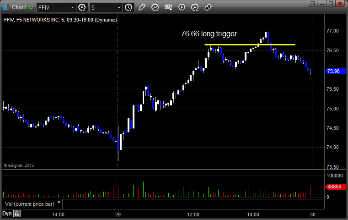The width and height of the screenshot is (348, 220).
Task: Click the window options button in title bar
Action: point(312,3)
